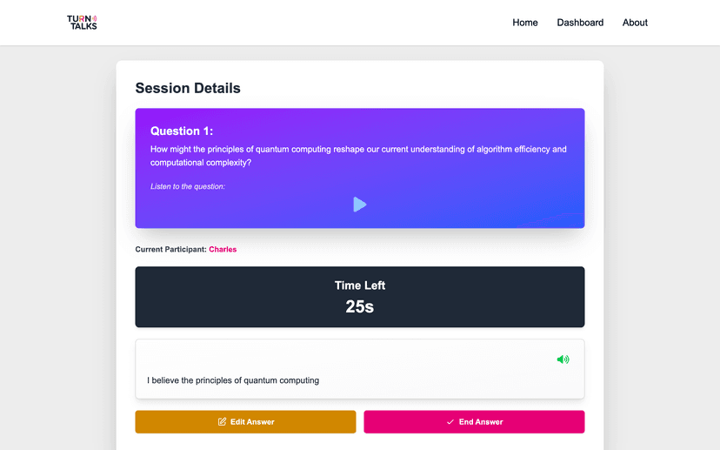Click the End Answer button
This screenshot has height=450, width=720.
[x=474, y=422]
